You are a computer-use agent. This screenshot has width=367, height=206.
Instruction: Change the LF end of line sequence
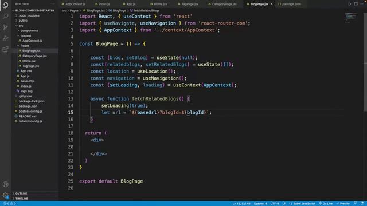coord(284,204)
